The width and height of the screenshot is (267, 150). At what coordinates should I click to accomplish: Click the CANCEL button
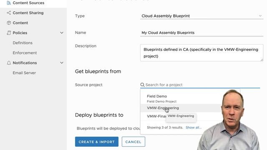coord(133,142)
